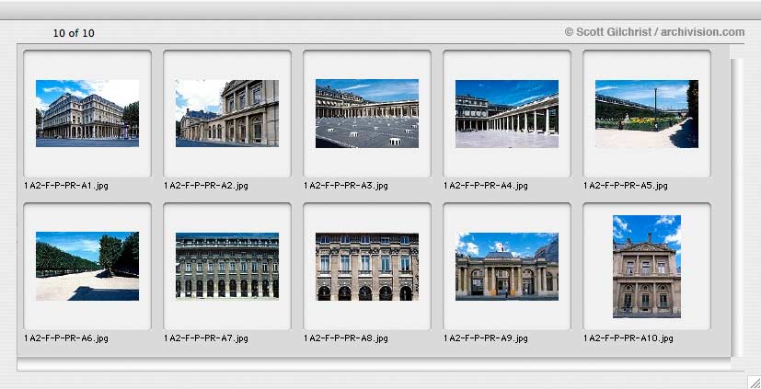Select the 1A2-F-P-PR-A6 tree alley thumbnail

pyautogui.click(x=87, y=267)
